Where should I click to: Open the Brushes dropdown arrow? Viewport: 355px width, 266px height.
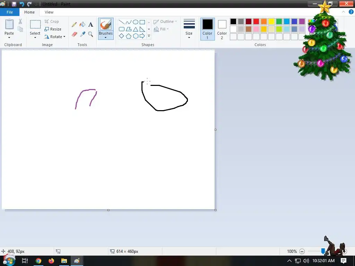click(106, 38)
